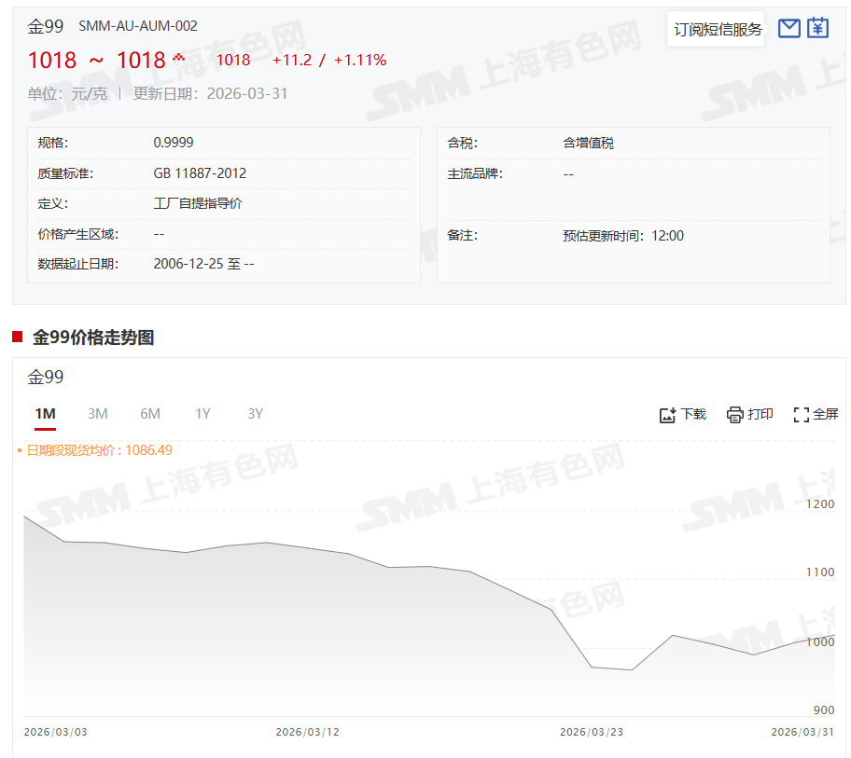Image resolution: width=851 pixels, height=758 pixels.
Task: Click the 2026/03/12 date on chart axis
Action: [307, 732]
